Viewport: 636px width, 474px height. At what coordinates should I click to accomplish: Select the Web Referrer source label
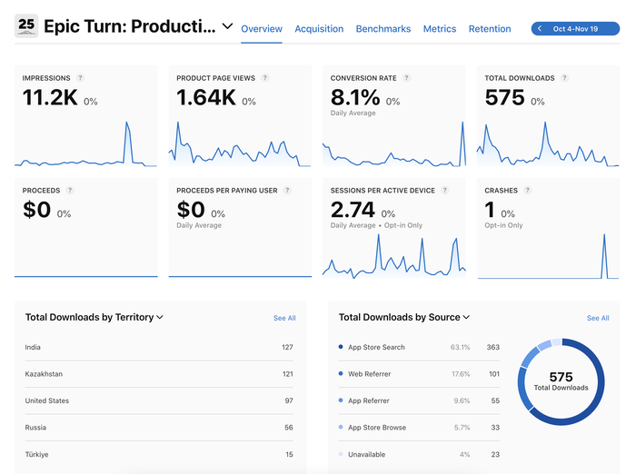tap(370, 374)
